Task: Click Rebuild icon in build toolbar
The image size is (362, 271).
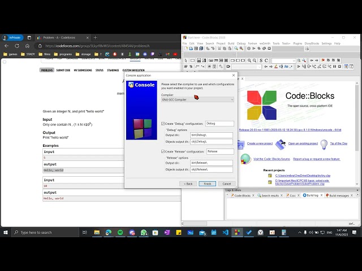Action: click(x=264, y=49)
